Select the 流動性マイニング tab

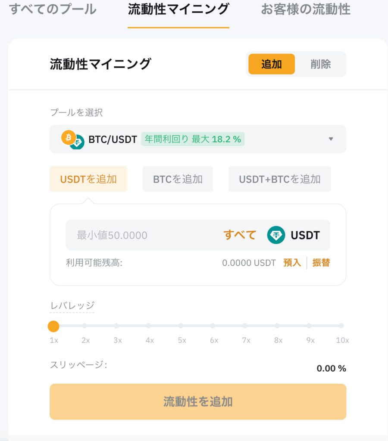coord(178,9)
